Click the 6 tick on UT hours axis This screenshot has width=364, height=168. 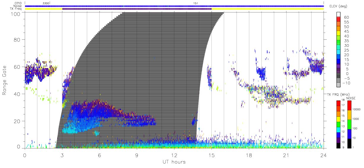(x=100, y=155)
